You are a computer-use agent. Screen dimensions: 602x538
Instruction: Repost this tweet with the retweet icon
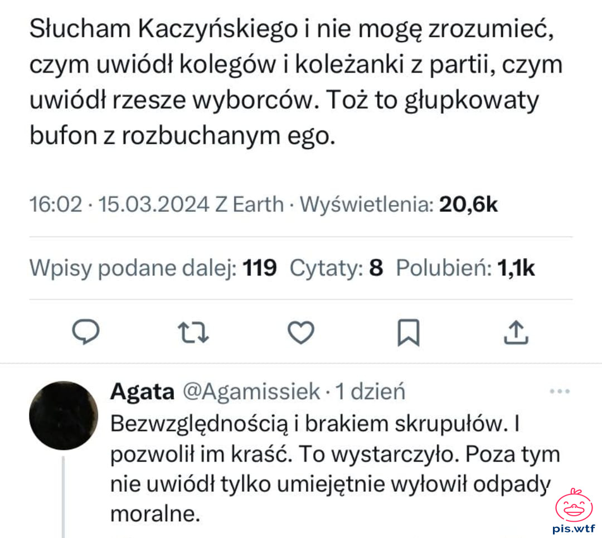(196, 332)
